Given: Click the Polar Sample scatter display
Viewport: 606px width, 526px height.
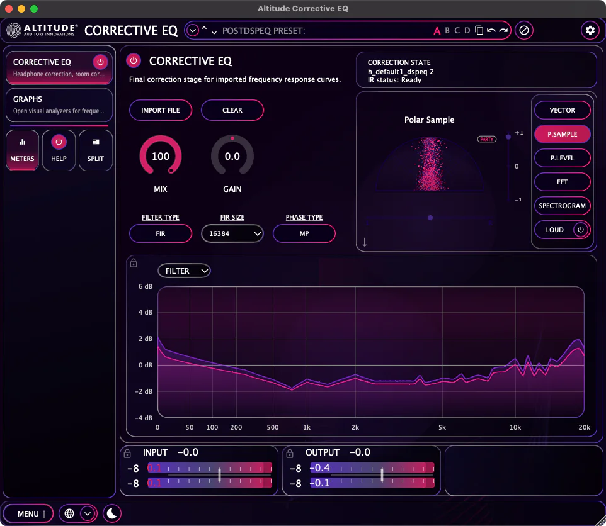Looking at the screenshot, I should (x=430, y=164).
